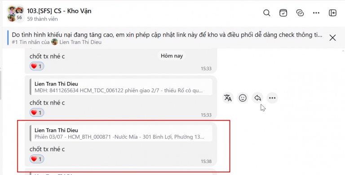The width and height of the screenshot is (345, 175).
Task: Jump to quoted message MĐH: 8411265634
Action: pos(121,87)
